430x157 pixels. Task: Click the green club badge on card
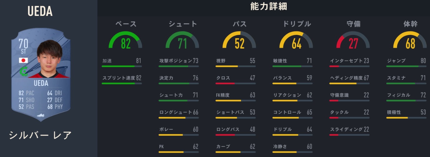(x=23, y=71)
